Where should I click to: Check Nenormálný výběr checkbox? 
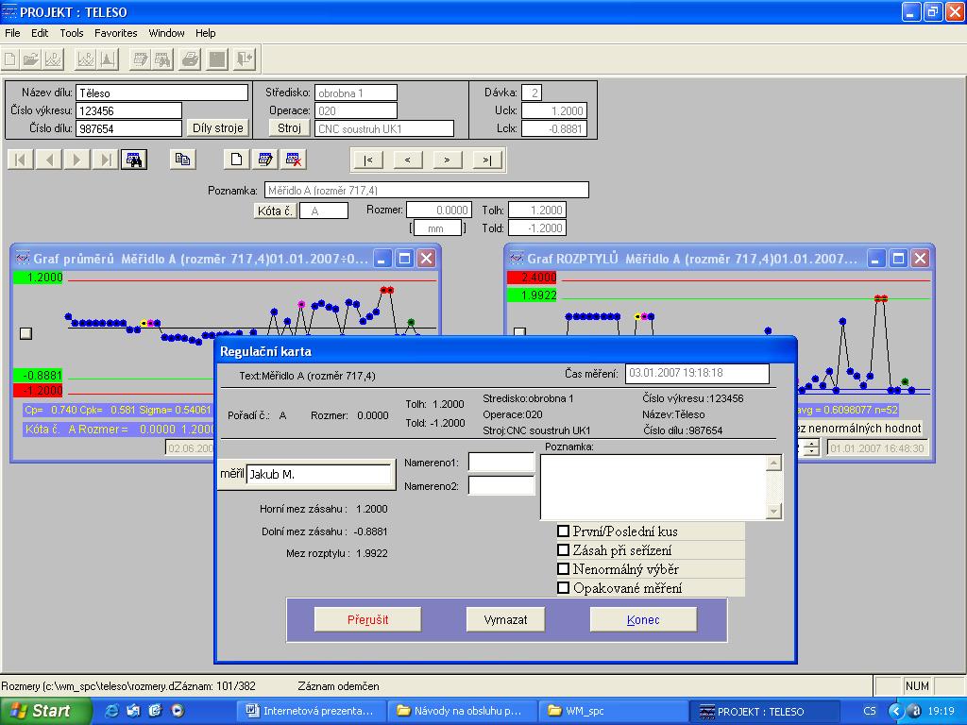(x=563, y=569)
